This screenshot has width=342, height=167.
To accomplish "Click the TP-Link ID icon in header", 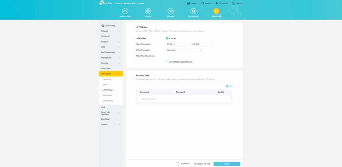I will click(216, 3).
